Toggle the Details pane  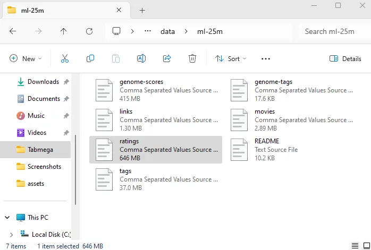point(345,58)
